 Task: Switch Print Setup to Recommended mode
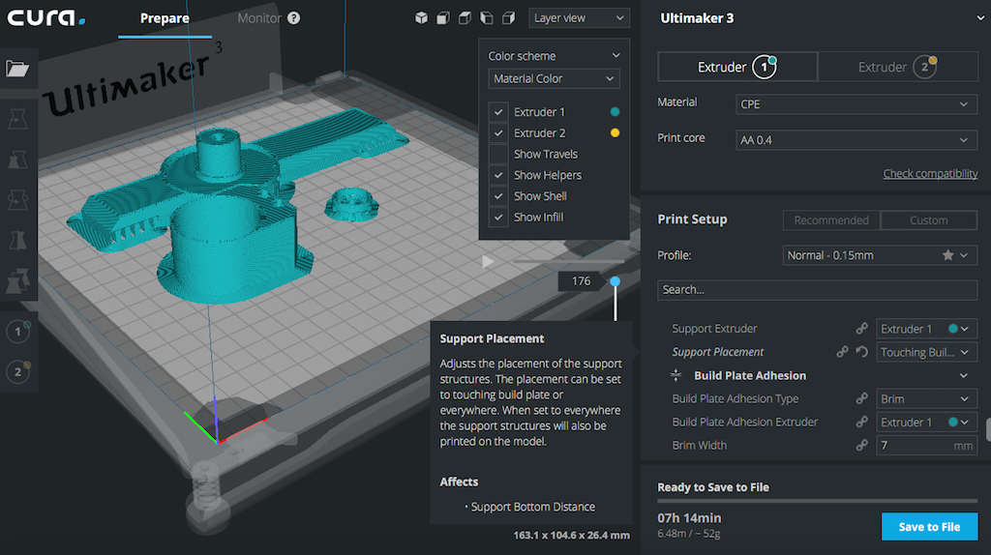click(x=831, y=219)
